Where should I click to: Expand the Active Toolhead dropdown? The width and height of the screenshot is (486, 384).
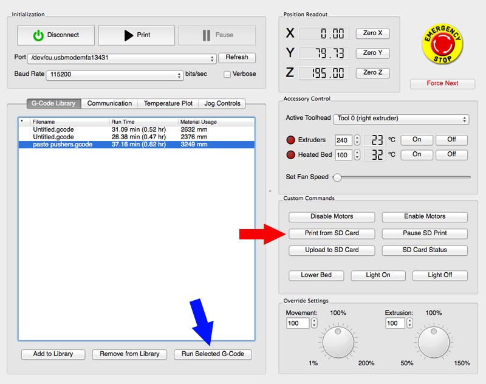(401, 119)
